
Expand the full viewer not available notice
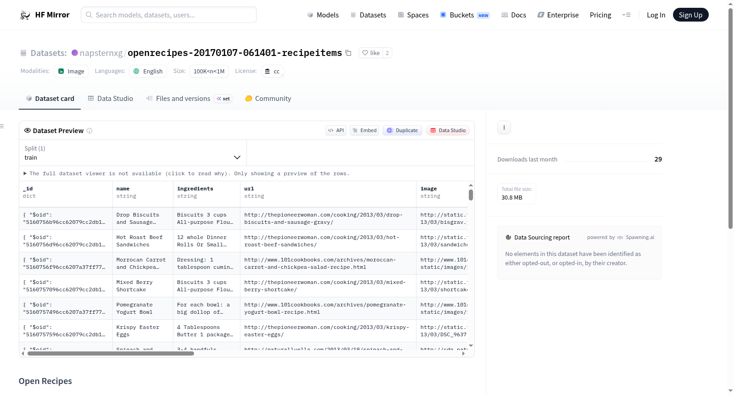click(x=186, y=173)
